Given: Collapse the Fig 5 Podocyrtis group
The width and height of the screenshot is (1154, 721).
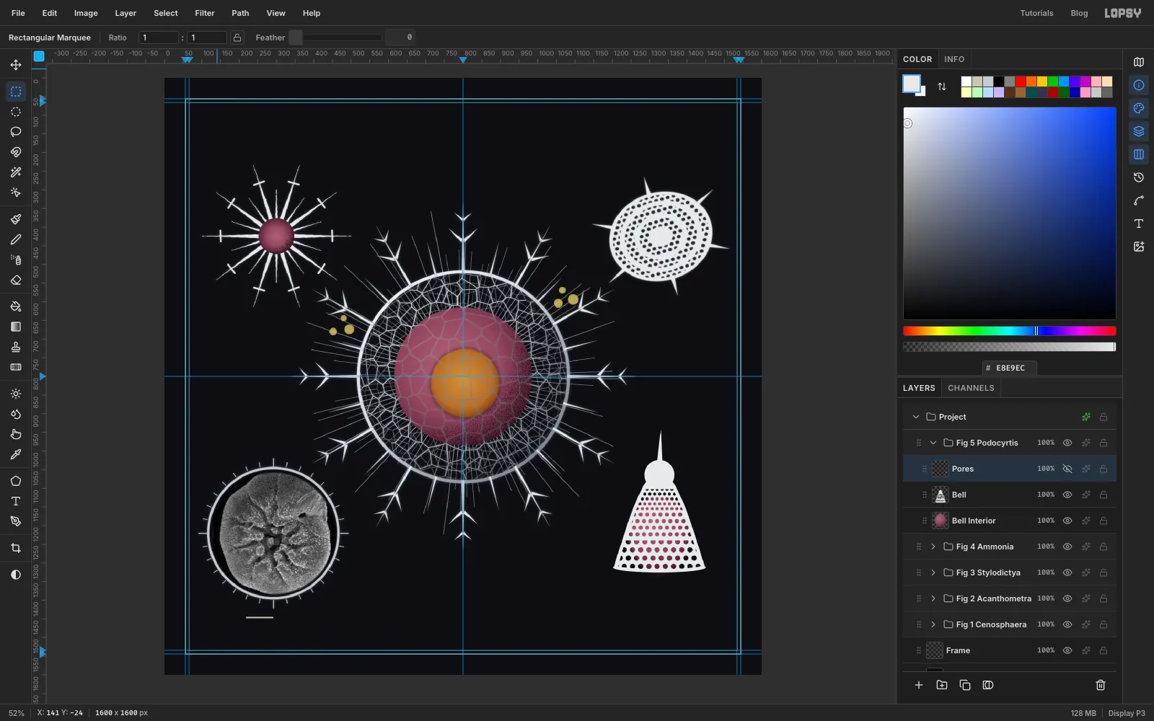Looking at the screenshot, I should [933, 443].
